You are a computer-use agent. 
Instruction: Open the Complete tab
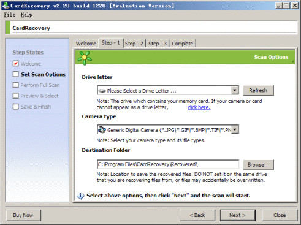183,44
